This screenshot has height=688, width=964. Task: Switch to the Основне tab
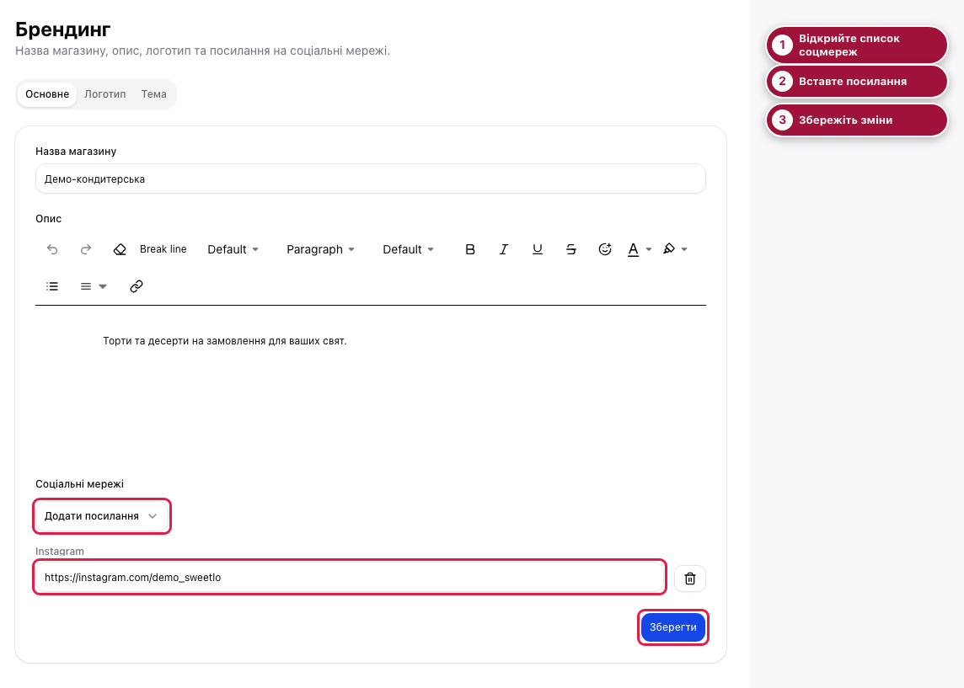[47, 94]
